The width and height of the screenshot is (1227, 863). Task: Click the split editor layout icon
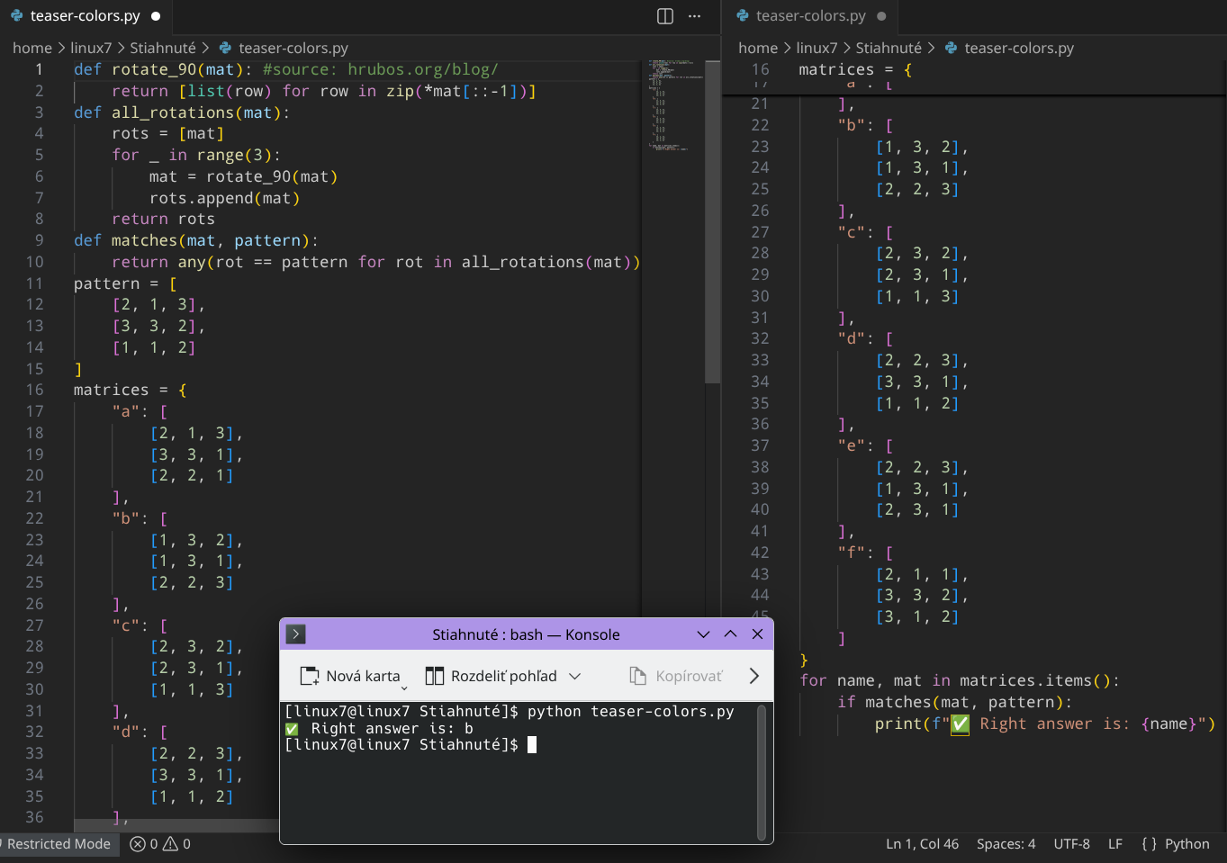click(665, 16)
